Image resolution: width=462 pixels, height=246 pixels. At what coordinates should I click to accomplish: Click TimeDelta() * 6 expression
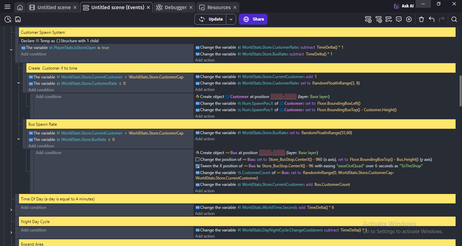321,207
